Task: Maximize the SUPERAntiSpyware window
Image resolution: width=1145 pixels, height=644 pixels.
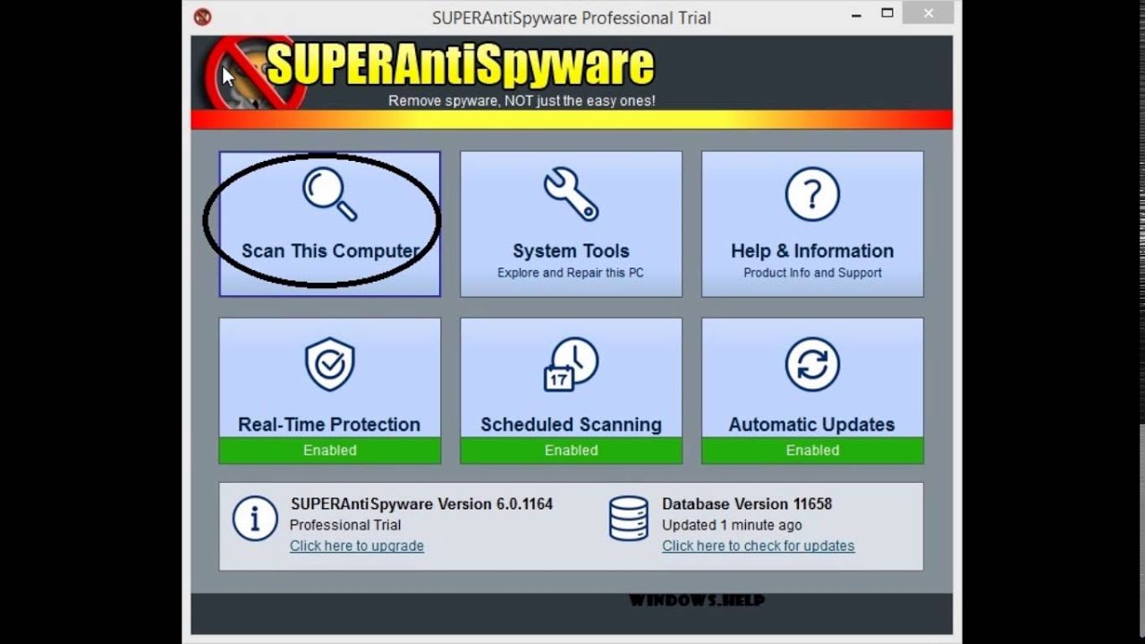Action: pyautogui.click(x=887, y=13)
